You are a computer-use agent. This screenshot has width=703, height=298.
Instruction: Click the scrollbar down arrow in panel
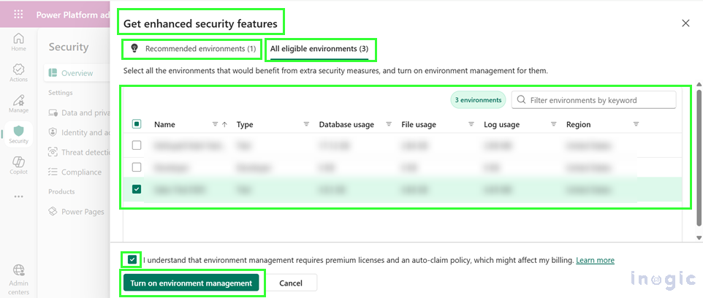pos(699,237)
